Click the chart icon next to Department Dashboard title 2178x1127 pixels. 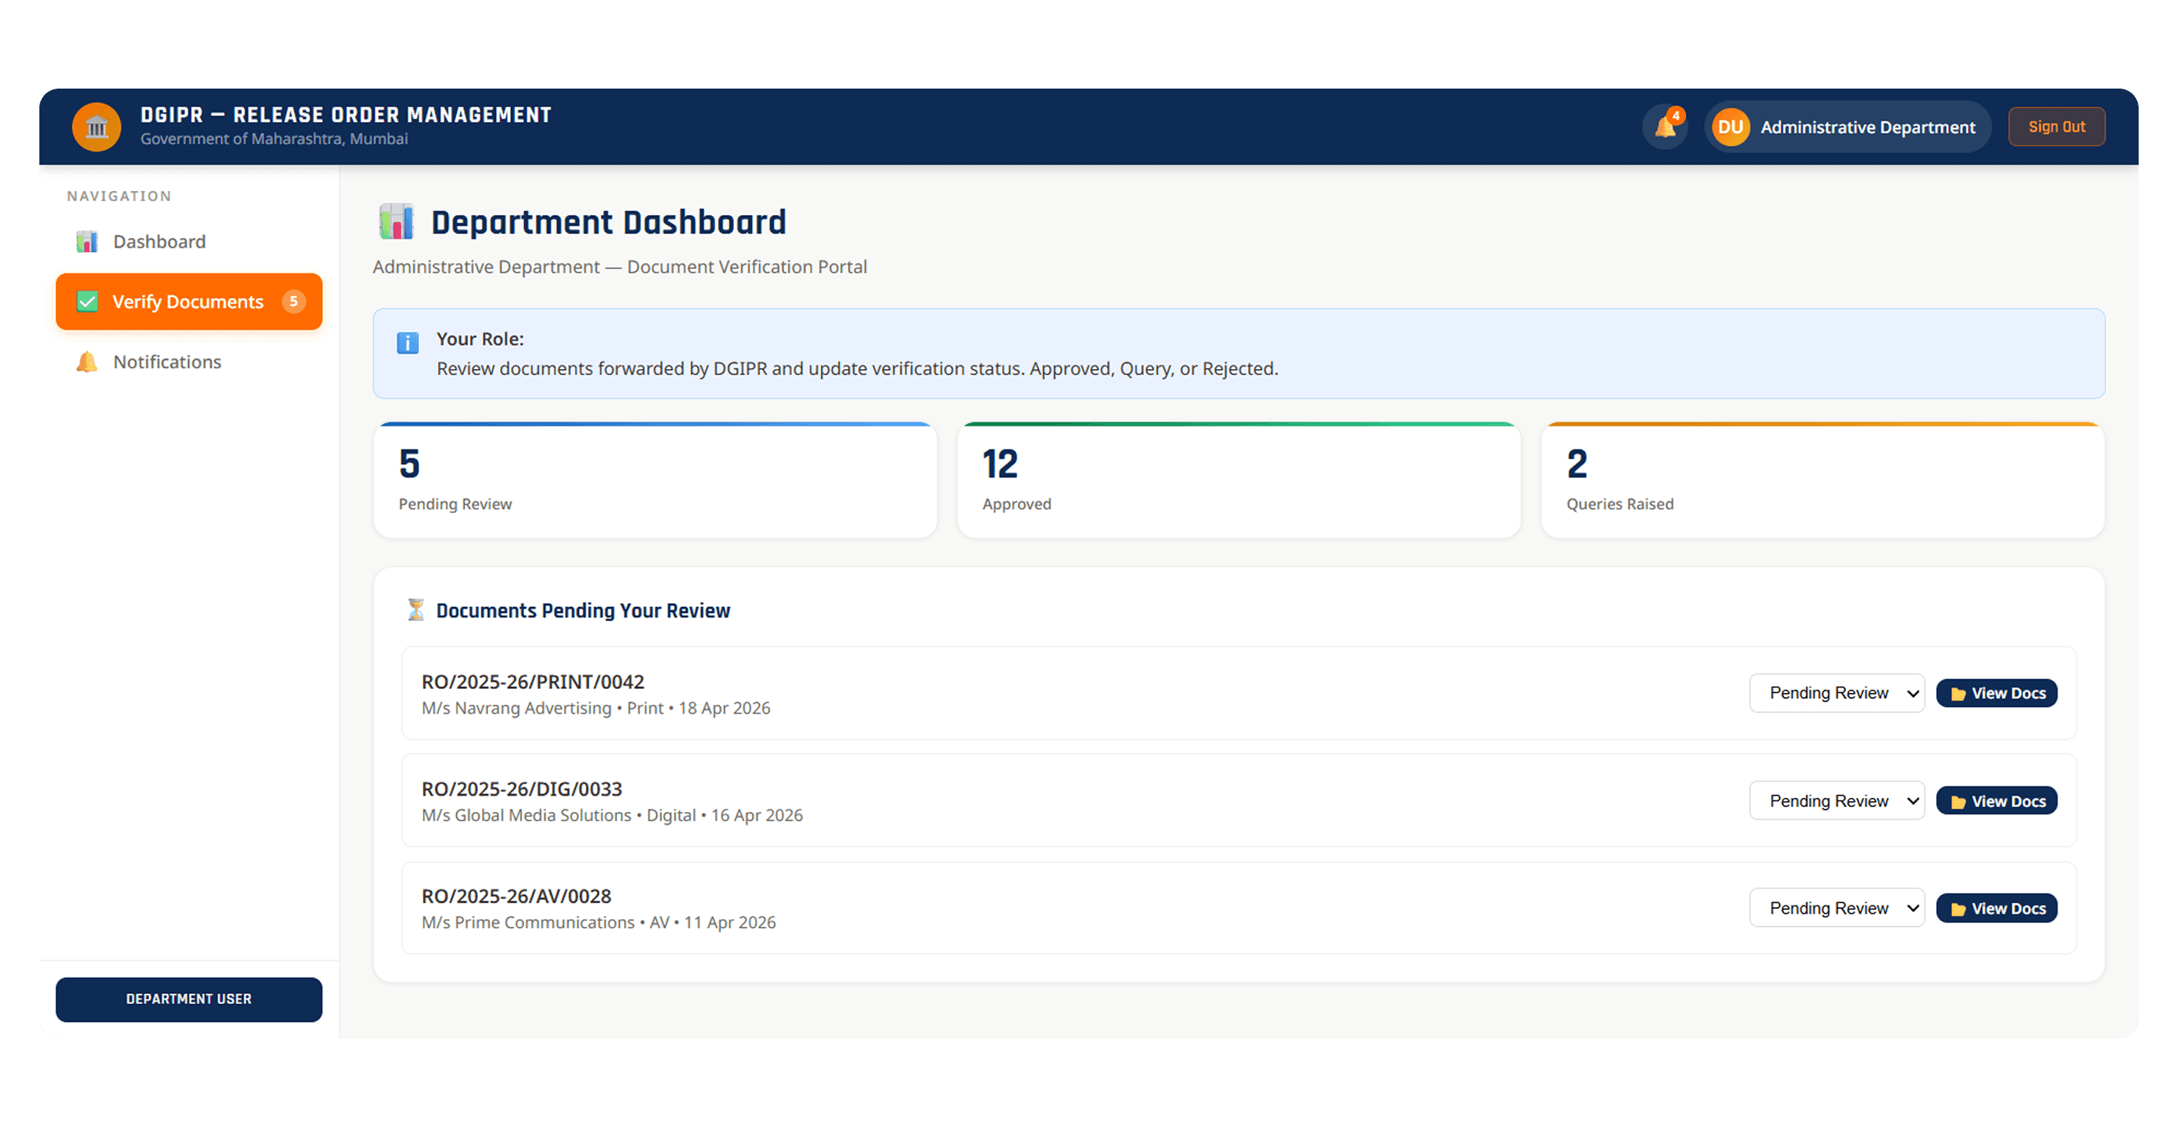396,221
